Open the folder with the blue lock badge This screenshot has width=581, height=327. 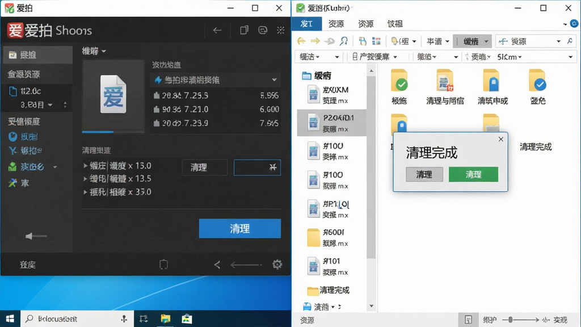tap(492, 86)
